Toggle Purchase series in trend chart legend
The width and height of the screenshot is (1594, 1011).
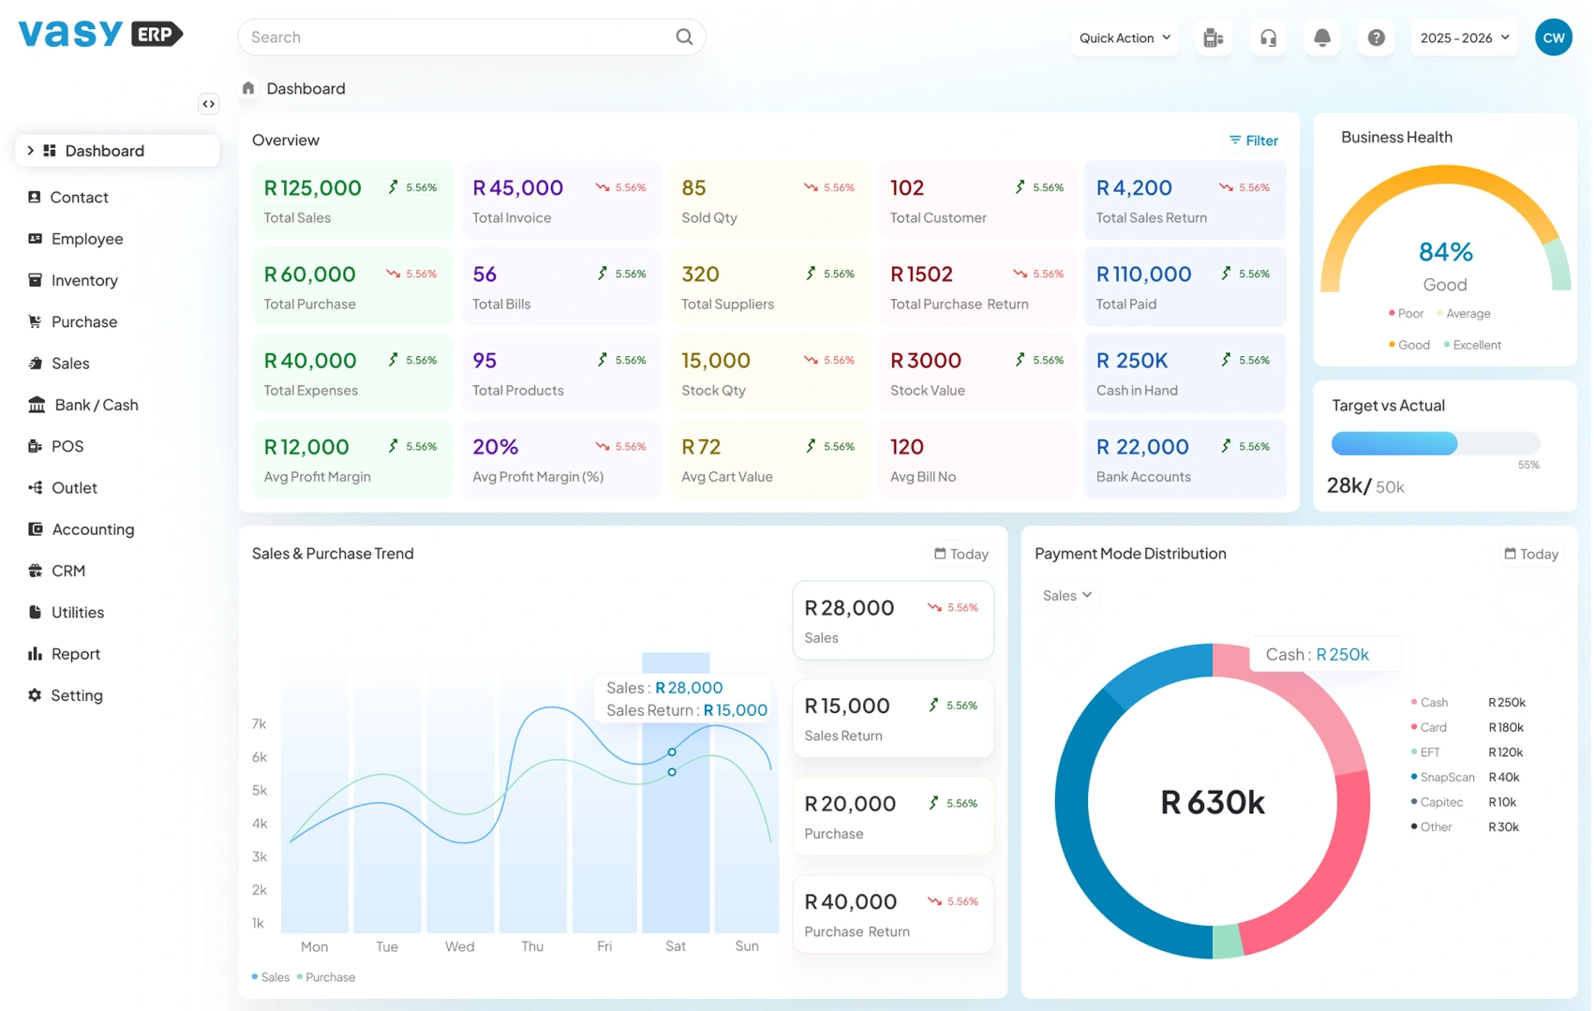[326, 977]
